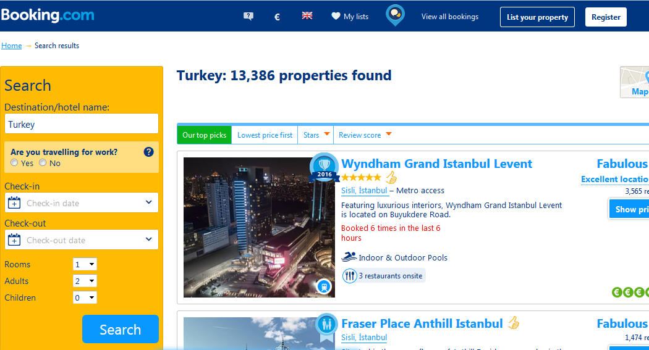Open My lists heart icon
The image size is (649, 350).
(336, 16)
